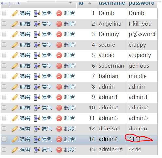Screen dimensions: 162x158
Task: Sort by username column header
Action: point(112,3)
